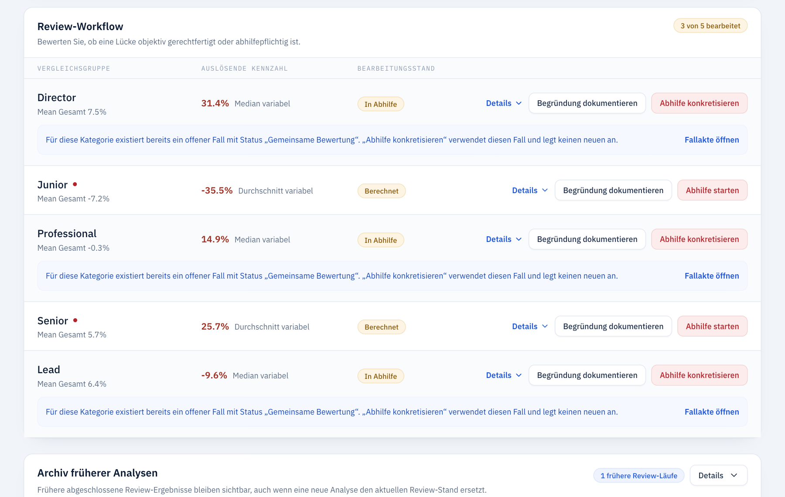Click Begründung dokumentieren for Lead
785x497 pixels.
point(587,375)
